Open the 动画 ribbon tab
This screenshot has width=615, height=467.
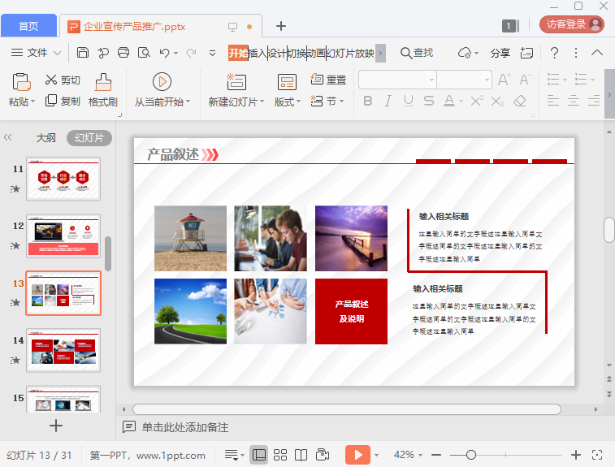316,53
